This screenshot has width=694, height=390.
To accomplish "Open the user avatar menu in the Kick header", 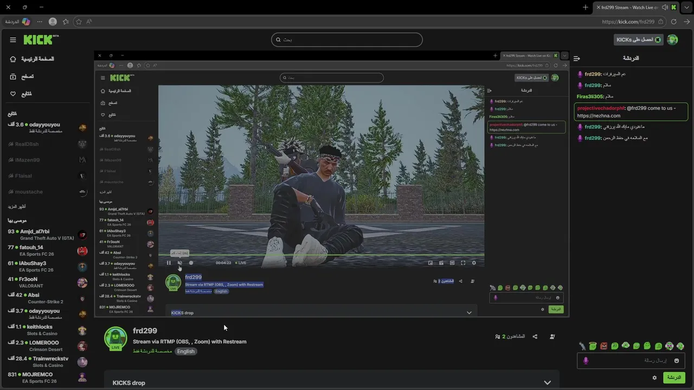I will [x=672, y=40].
